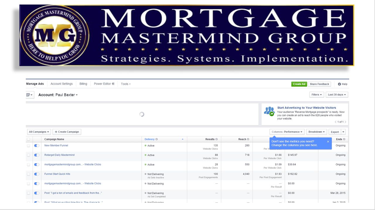
Task: Click the Reach column header
Action: click(242, 139)
